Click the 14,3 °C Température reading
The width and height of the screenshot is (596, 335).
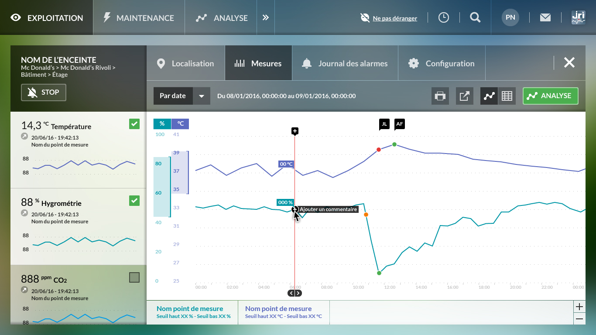point(56,126)
